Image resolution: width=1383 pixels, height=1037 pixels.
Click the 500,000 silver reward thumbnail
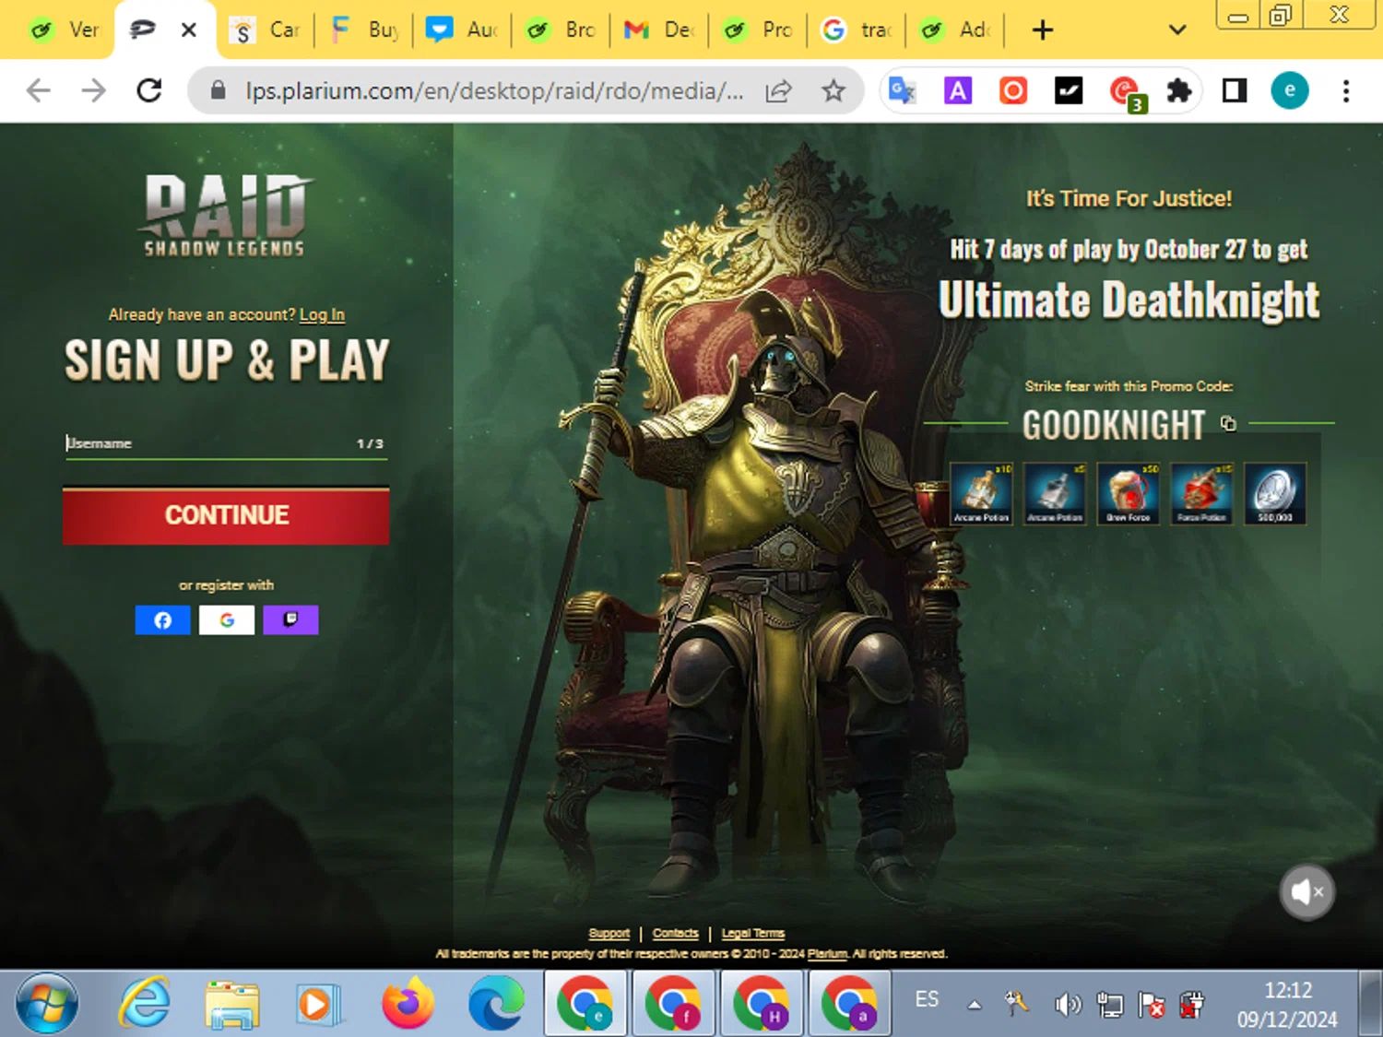(x=1275, y=494)
